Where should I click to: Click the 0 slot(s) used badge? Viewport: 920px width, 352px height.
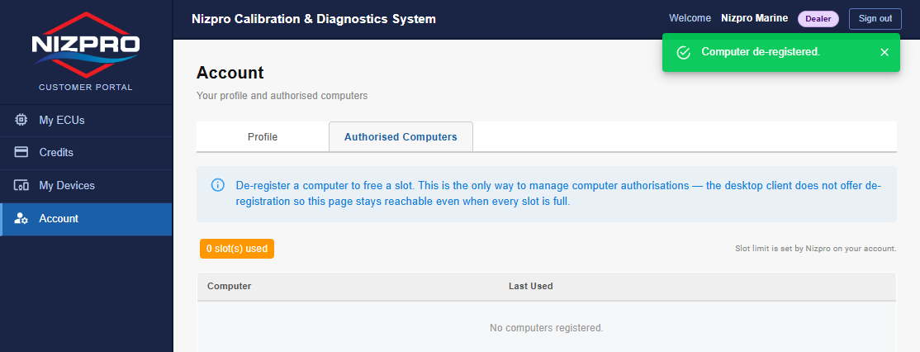click(236, 249)
